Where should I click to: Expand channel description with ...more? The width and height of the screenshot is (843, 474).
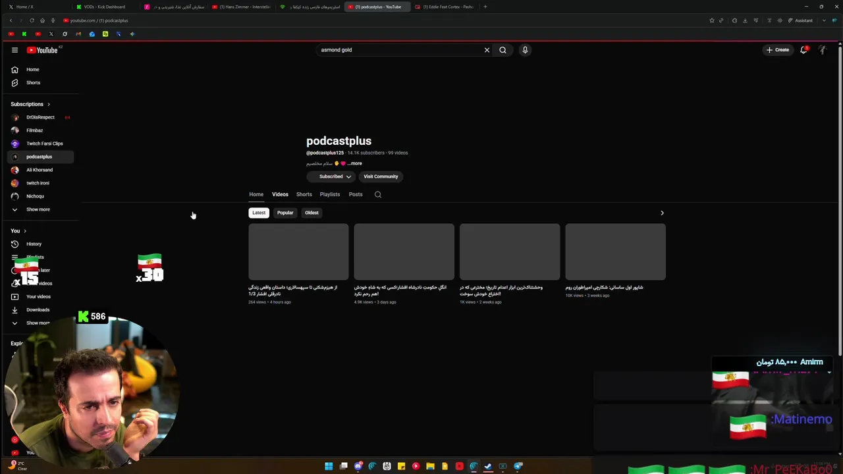354,163
